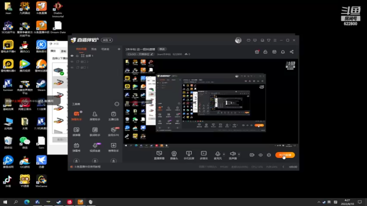Click the hamburger menu icon in title bar
This screenshot has width=367, height=206.
[x=275, y=40]
